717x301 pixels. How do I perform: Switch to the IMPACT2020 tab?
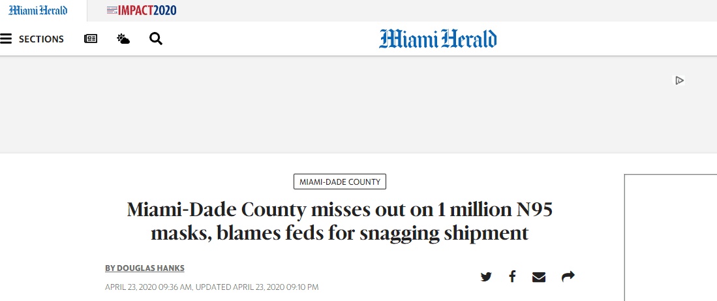147,10
